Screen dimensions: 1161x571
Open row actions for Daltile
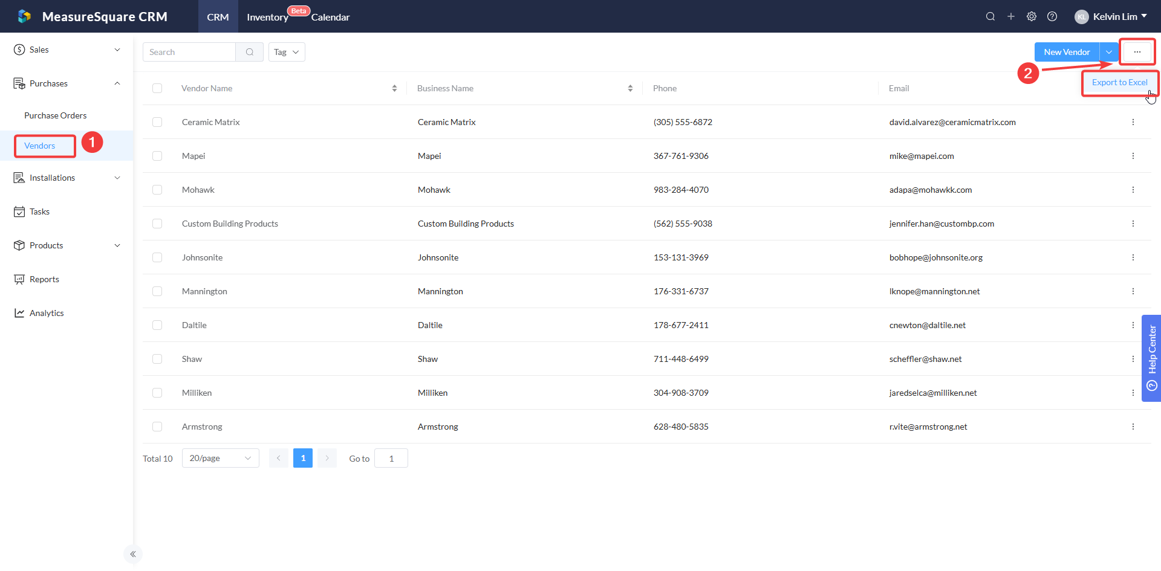click(x=1133, y=325)
